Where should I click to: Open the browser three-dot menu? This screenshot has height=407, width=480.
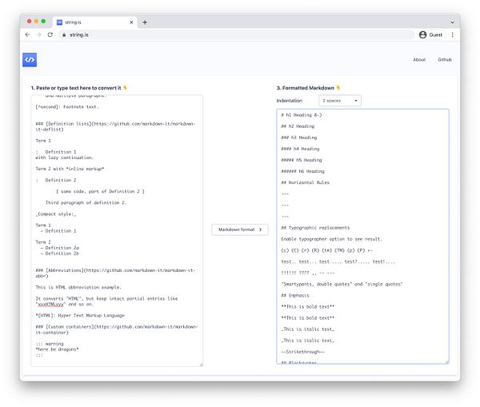452,35
